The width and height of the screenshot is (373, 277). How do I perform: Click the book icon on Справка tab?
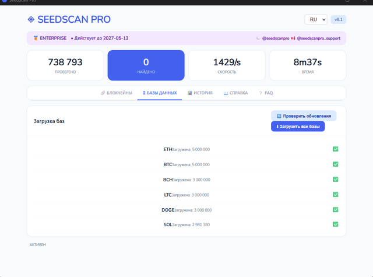point(226,93)
